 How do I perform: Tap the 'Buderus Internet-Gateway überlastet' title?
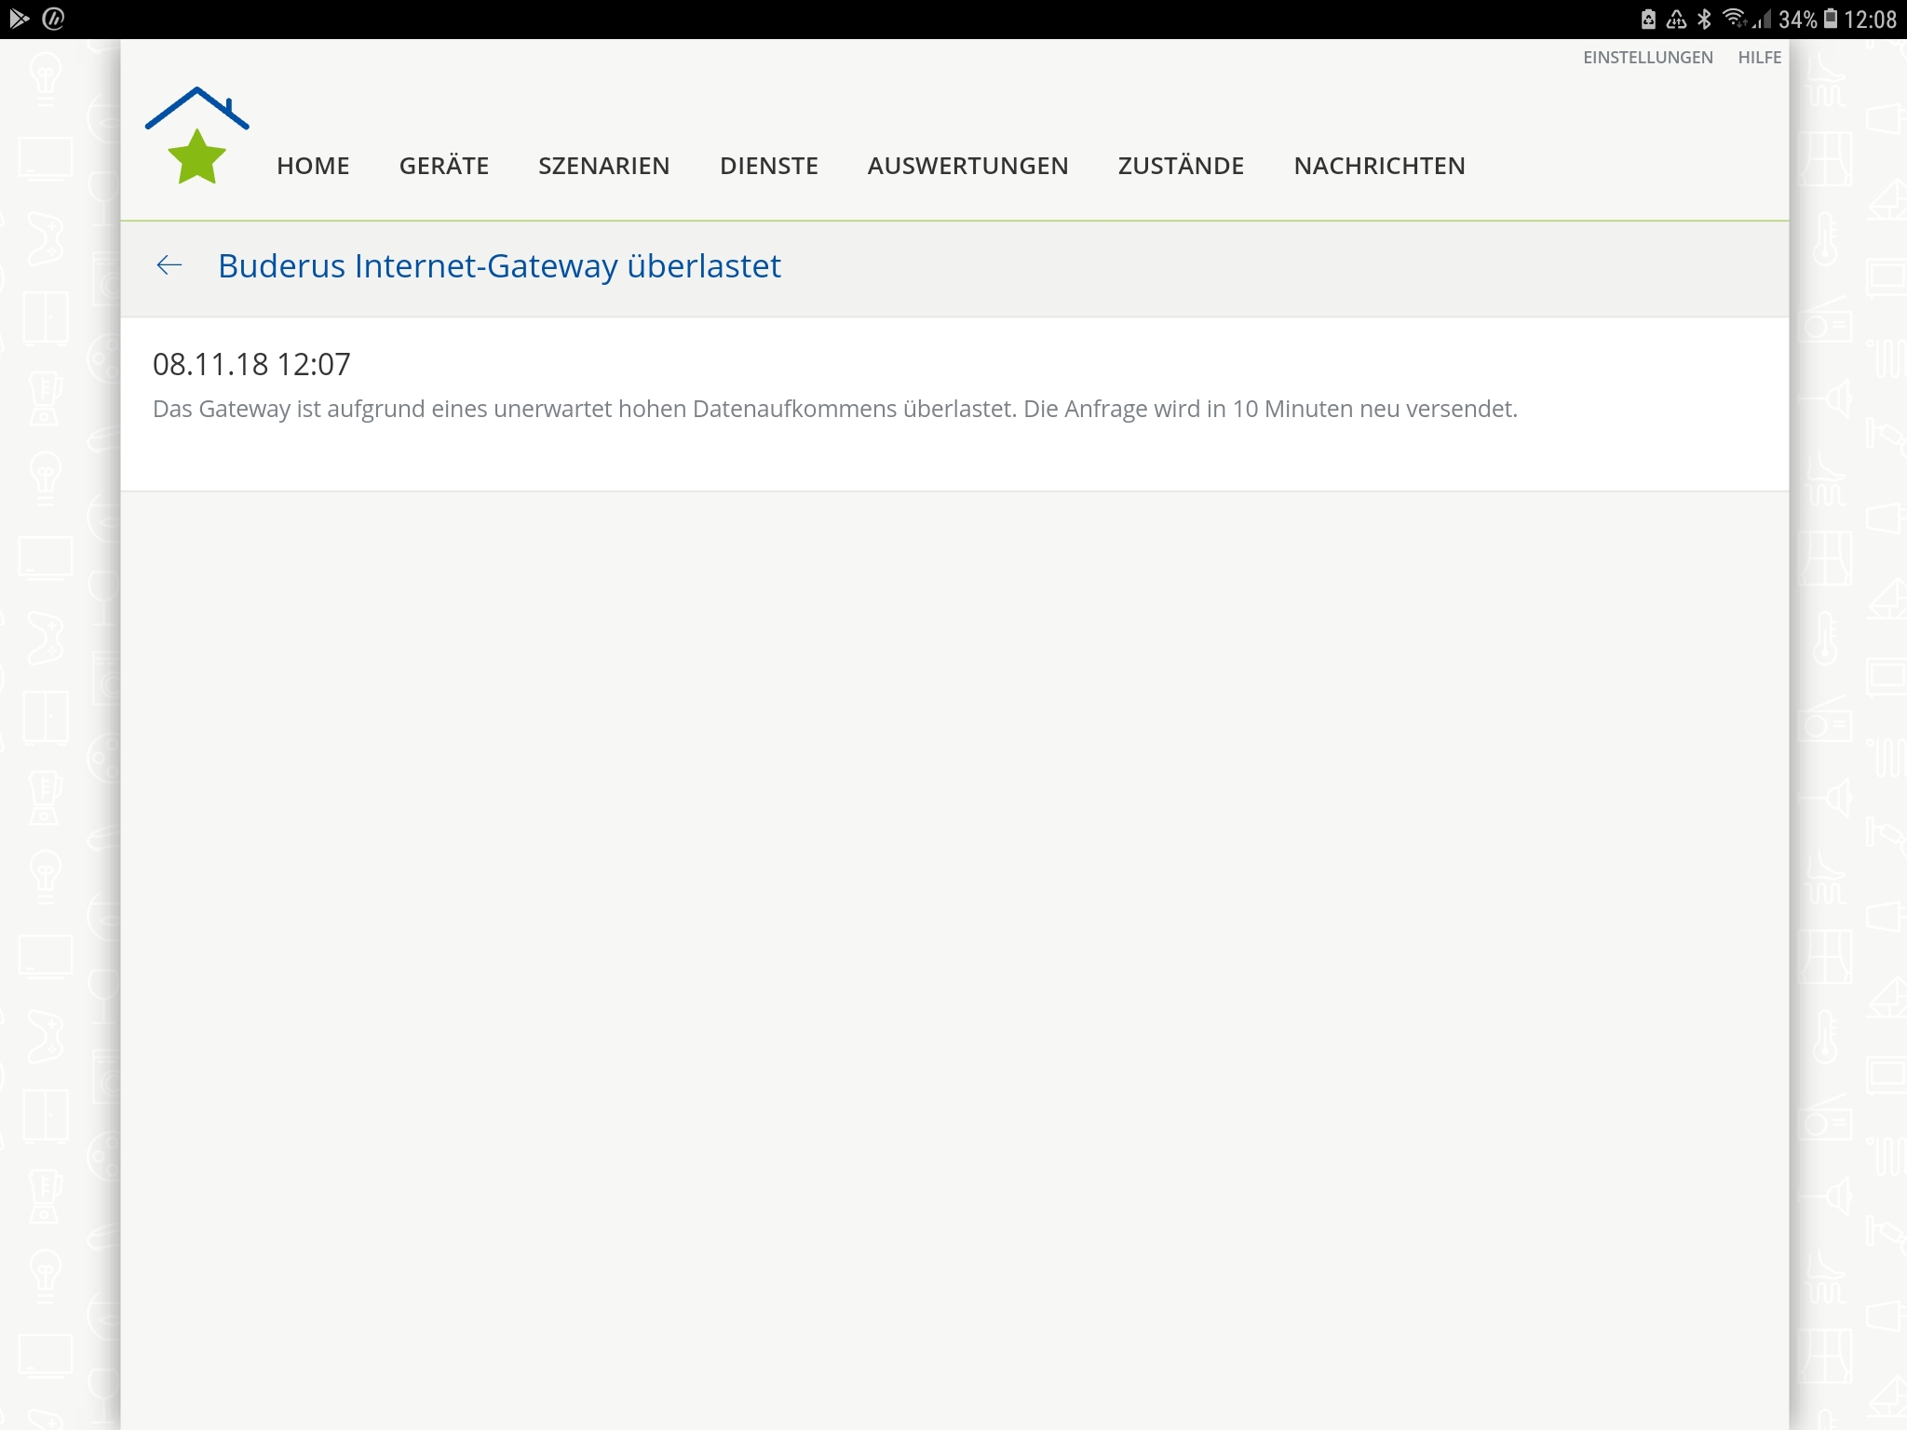499,266
